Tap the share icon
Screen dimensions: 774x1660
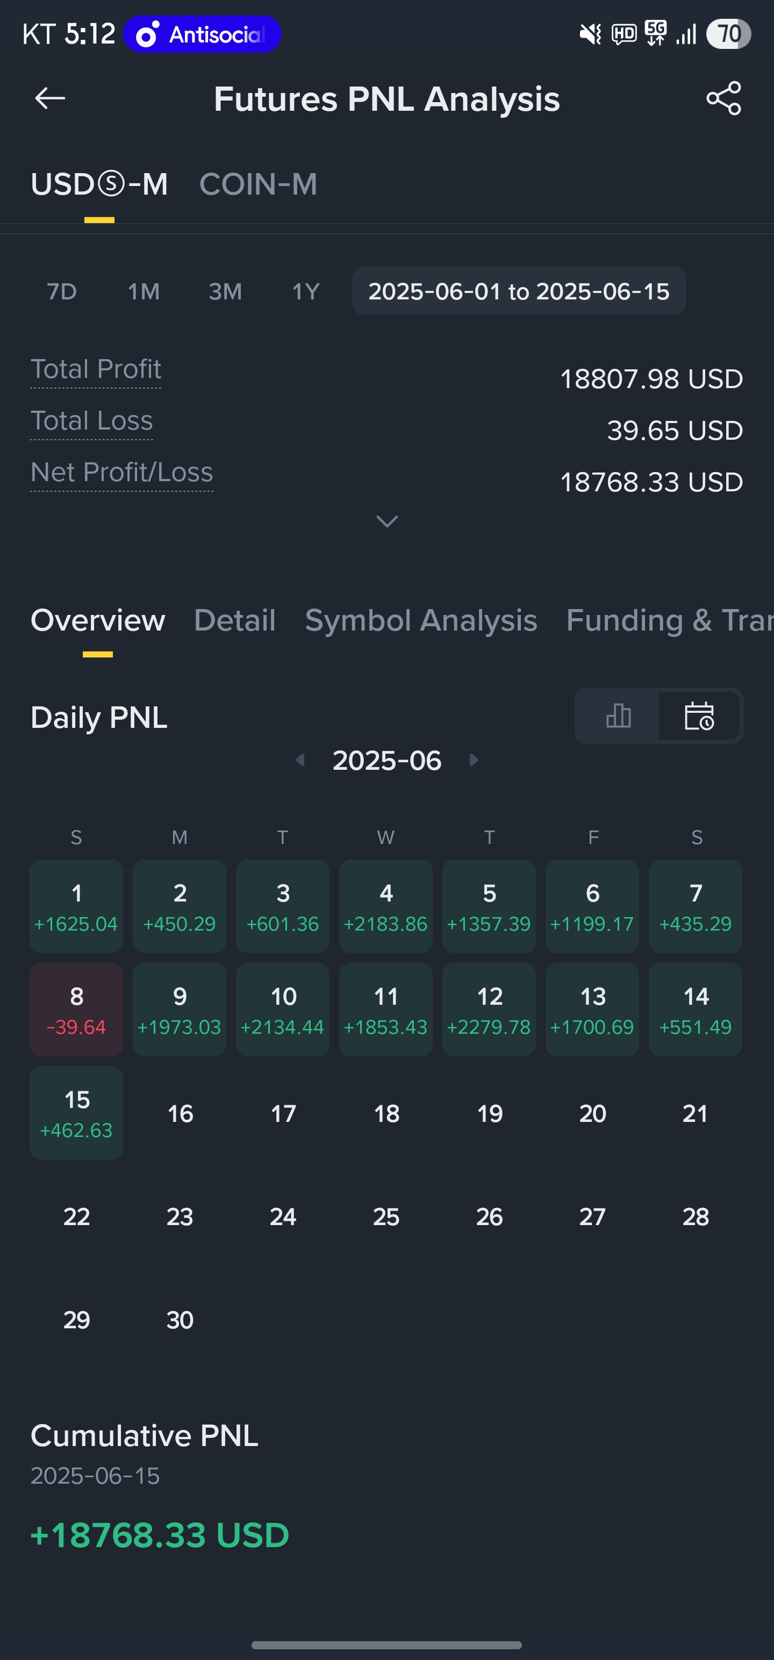click(723, 98)
